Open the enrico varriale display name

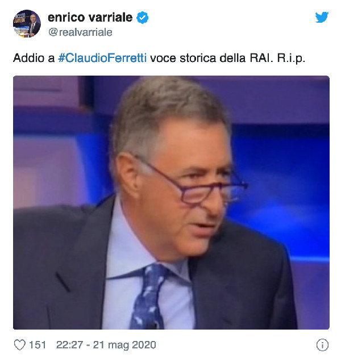[x=90, y=18]
